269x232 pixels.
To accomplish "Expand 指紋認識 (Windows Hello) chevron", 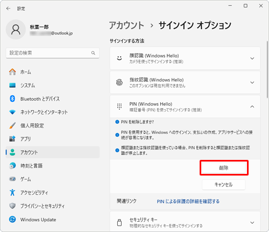I will pos(252,82).
